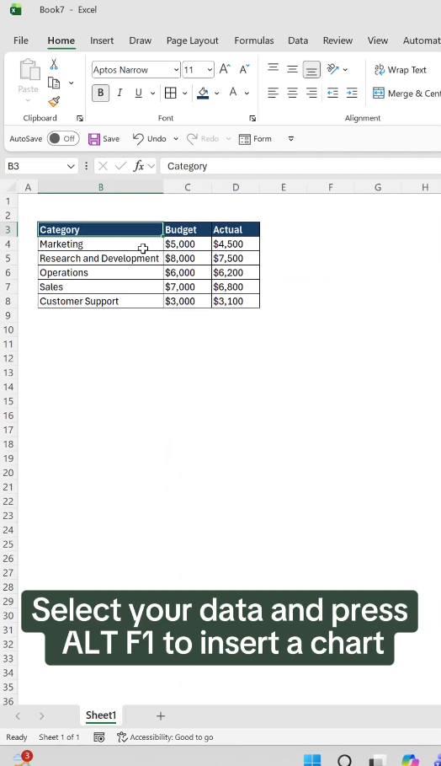
Task: Open the Form command
Action: 255,139
